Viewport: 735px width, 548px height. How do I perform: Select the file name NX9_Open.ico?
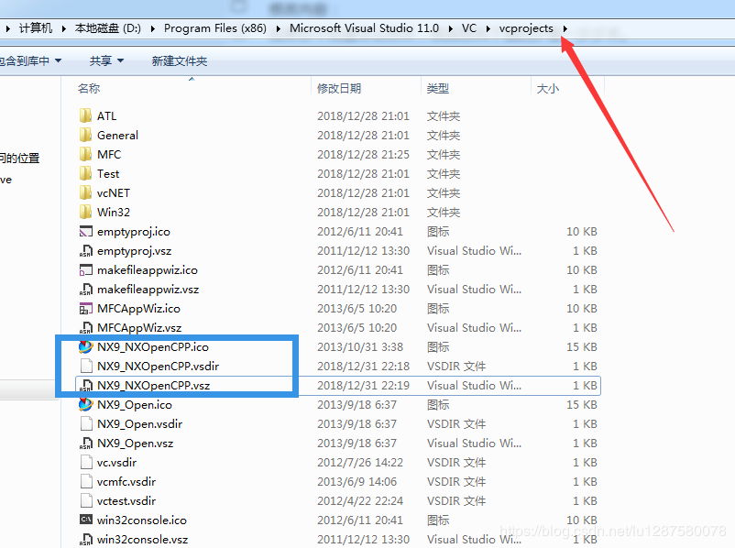[x=135, y=404]
